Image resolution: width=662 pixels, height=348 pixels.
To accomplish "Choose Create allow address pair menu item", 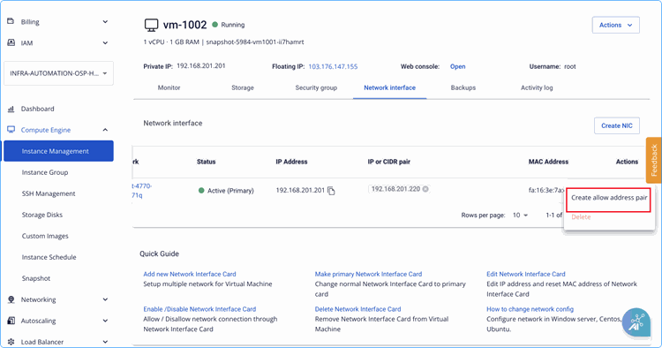I will 609,198.
